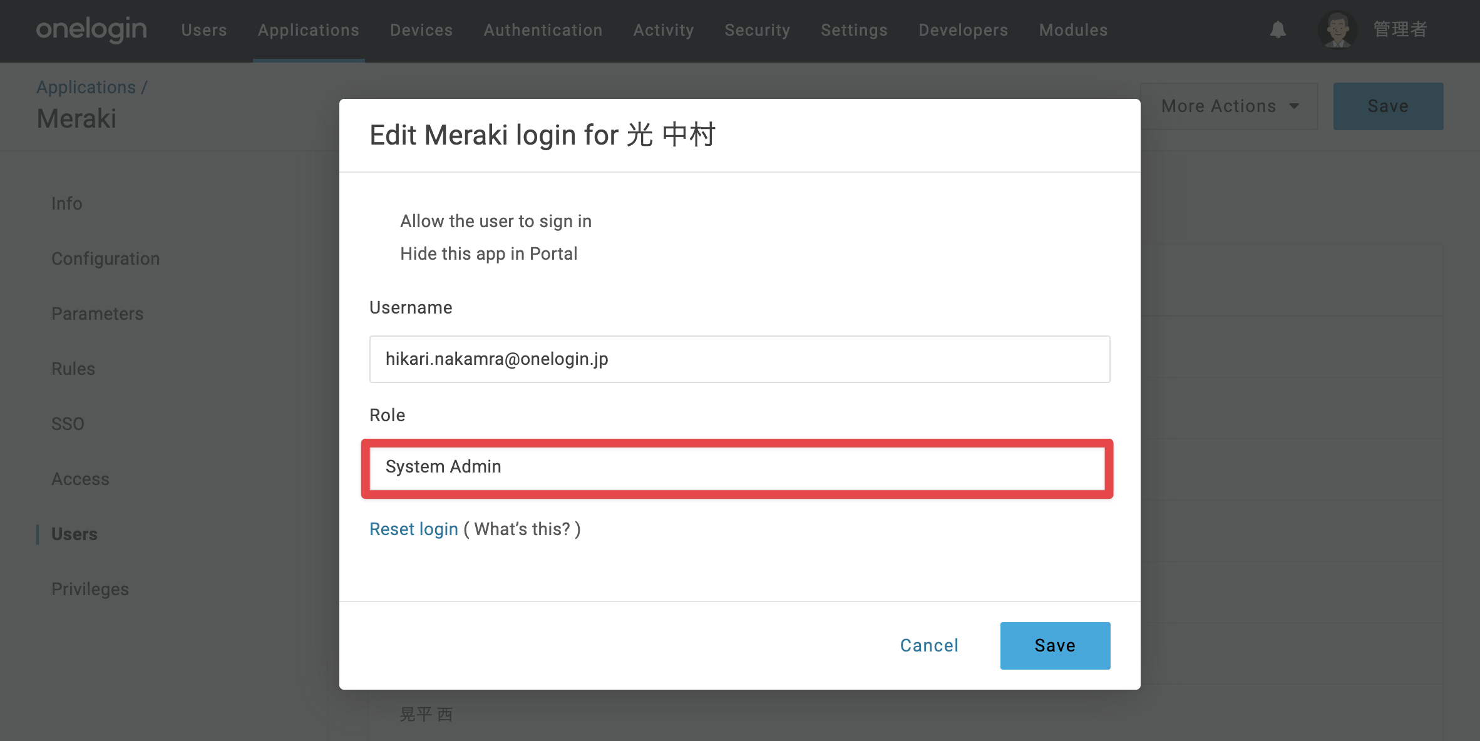Click the What's this? text

coord(522,529)
